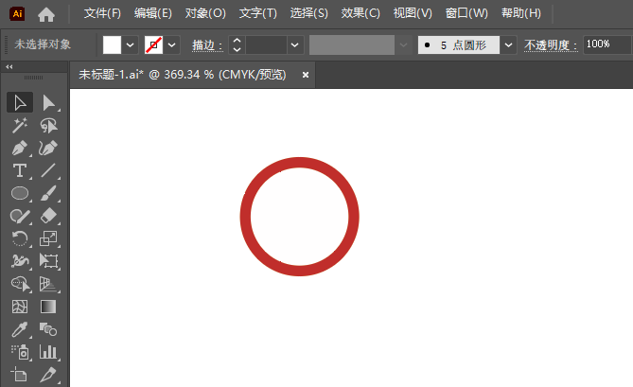Select the Gradient tool
Image resolution: width=633 pixels, height=387 pixels.
(x=49, y=307)
